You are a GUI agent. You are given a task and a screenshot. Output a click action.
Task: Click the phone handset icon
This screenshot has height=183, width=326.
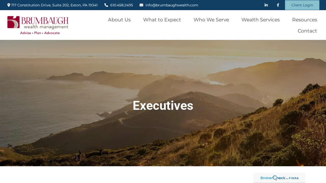coord(106,5)
